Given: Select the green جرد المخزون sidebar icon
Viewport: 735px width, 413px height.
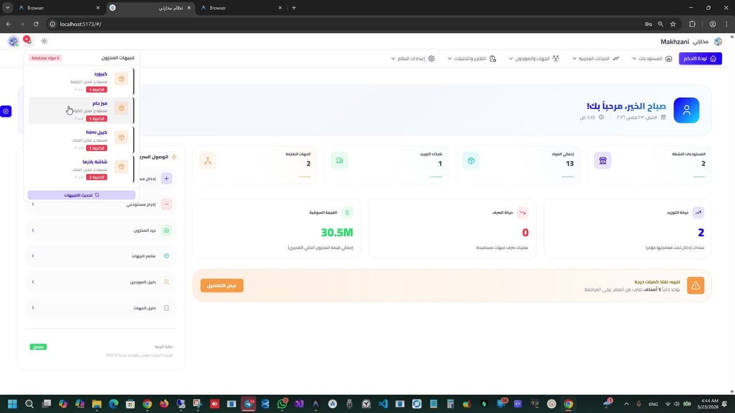Looking at the screenshot, I should pos(167,230).
